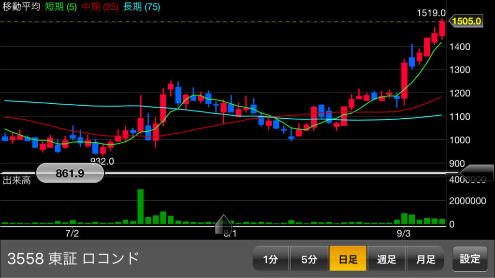Click the 7/2 date label

(72, 233)
